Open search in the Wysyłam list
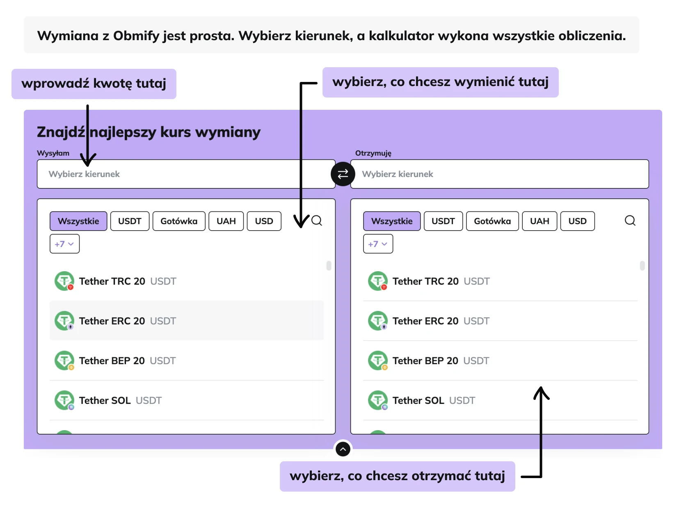The image size is (686, 508). (x=316, y=221)
